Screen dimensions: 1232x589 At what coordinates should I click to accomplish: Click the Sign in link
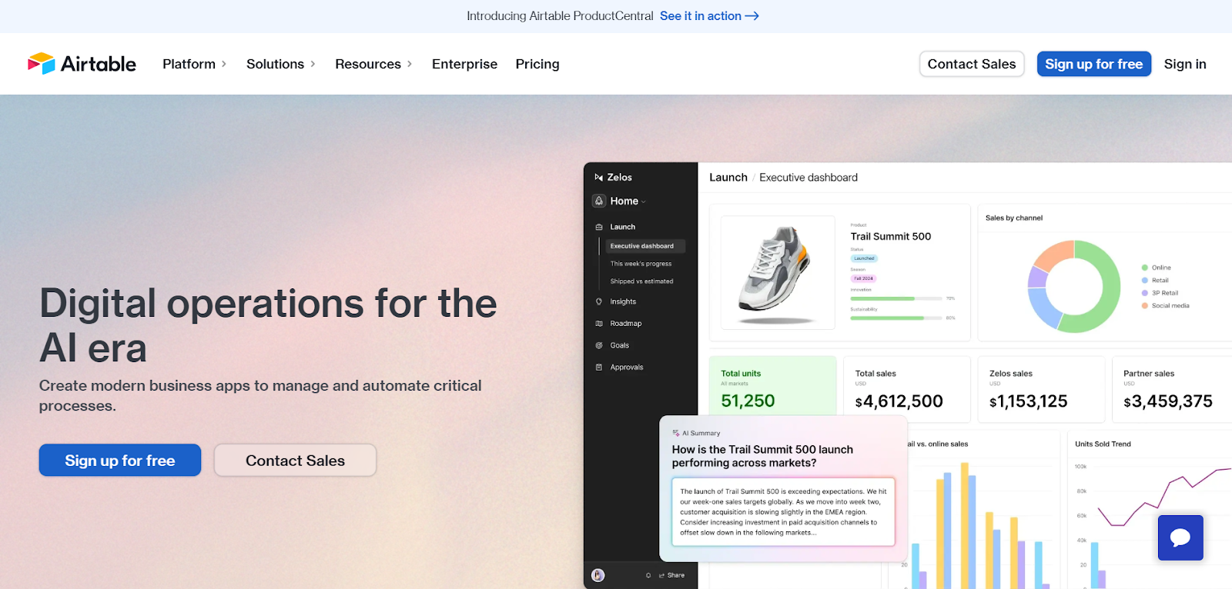click(1185, 64)
